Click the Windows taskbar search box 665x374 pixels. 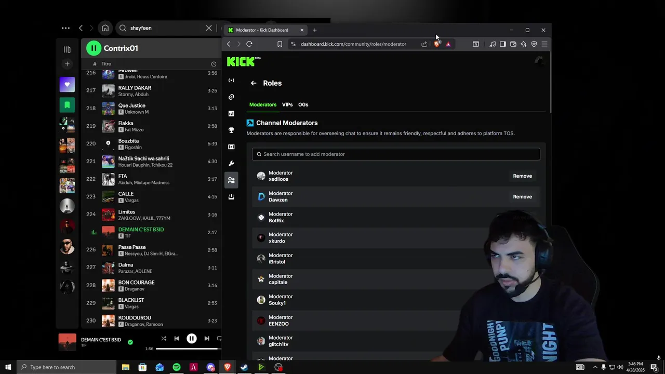(x=66, y=367)
